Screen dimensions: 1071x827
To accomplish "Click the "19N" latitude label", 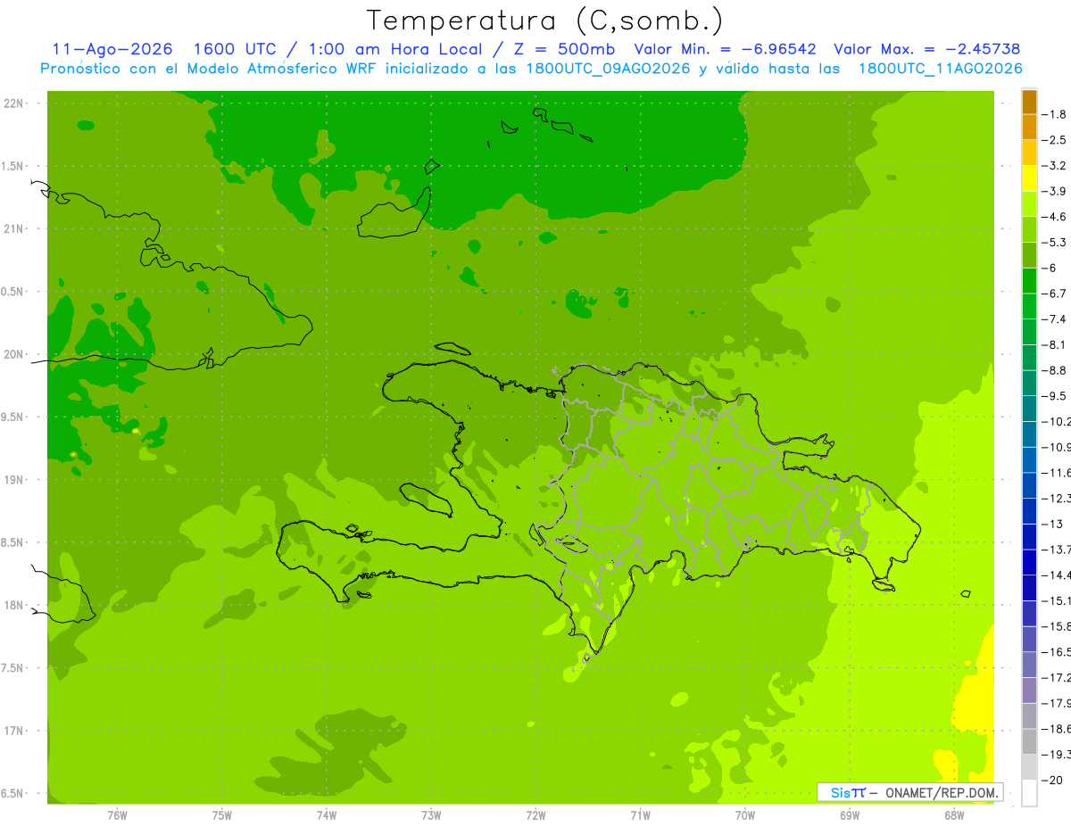I will pyautogui.click(x=13, y=480).
